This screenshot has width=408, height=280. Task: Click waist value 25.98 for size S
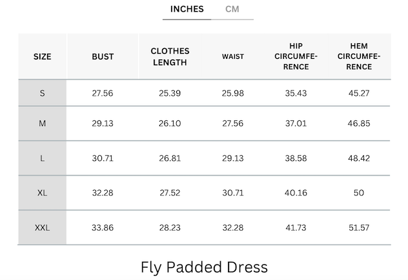[233, 93]
